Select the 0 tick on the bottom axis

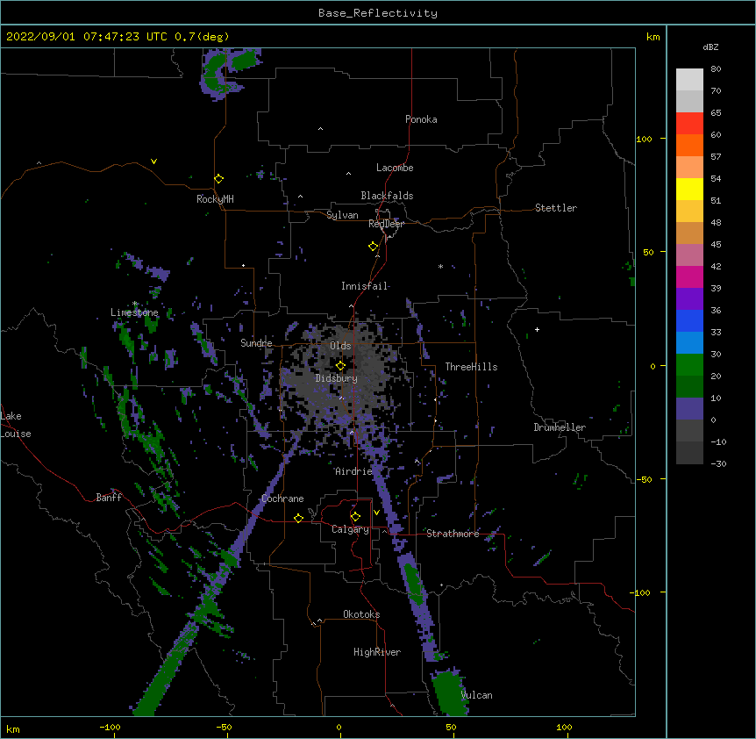[339, 727]
